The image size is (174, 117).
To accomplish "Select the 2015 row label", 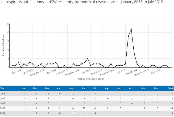I will (x=3, y=94).
